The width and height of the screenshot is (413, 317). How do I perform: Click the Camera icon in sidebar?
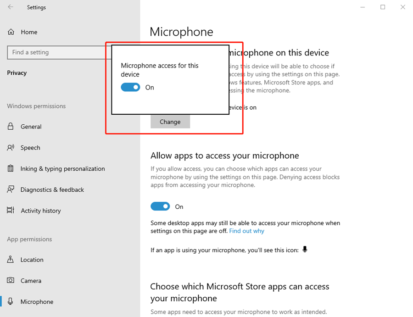pyautogui.click(x=11, y=280)
